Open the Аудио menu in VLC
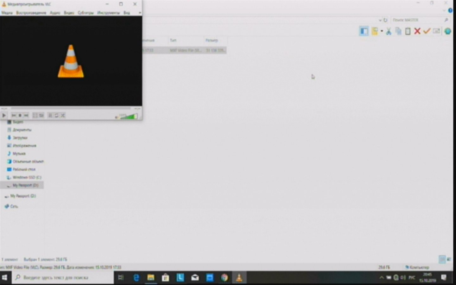 (55, 13)
